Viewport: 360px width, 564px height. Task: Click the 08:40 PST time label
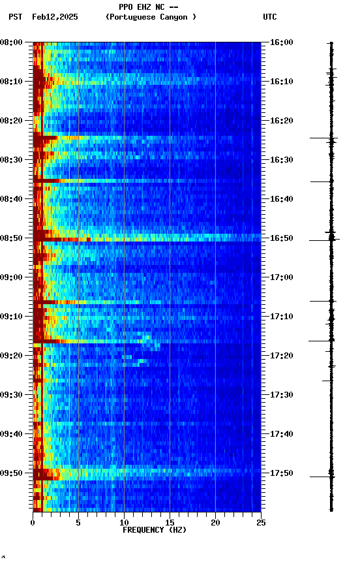tap(11, 199)
